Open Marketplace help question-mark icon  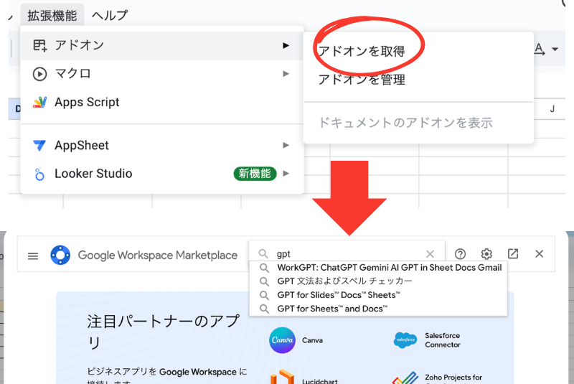pos(460,253)
